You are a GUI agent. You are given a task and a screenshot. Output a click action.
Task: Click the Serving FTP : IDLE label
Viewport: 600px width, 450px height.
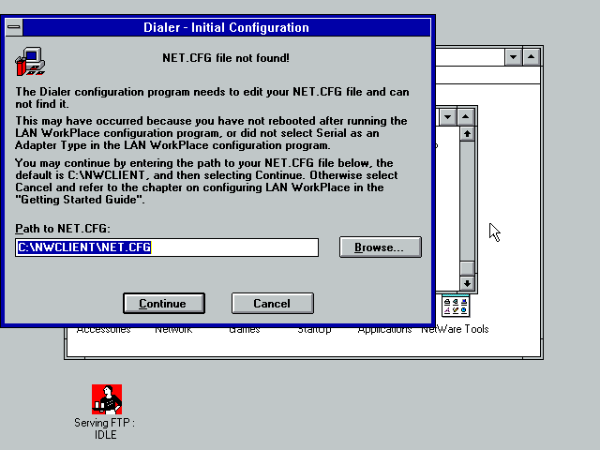(x=105, y=428)
